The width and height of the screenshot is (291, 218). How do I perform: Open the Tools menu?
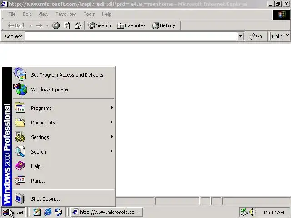click(x=89, y=14)
